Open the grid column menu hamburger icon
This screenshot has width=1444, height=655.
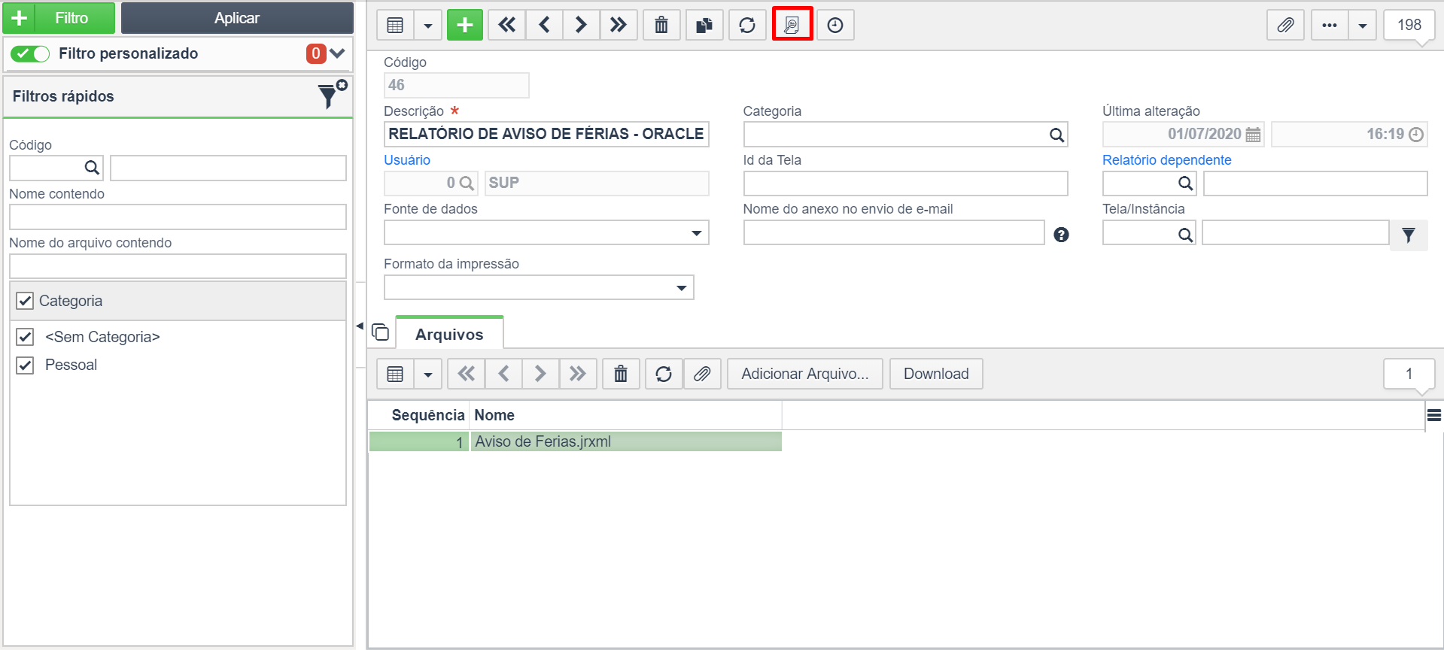coord(1434,415)
